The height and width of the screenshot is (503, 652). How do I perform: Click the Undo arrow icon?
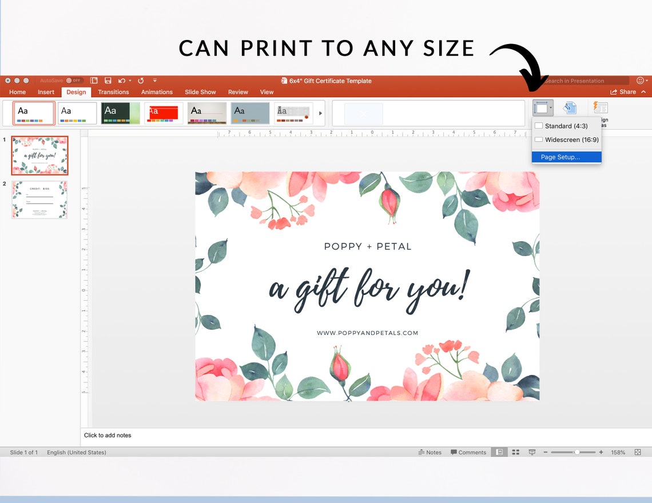(x=121, y=81)
